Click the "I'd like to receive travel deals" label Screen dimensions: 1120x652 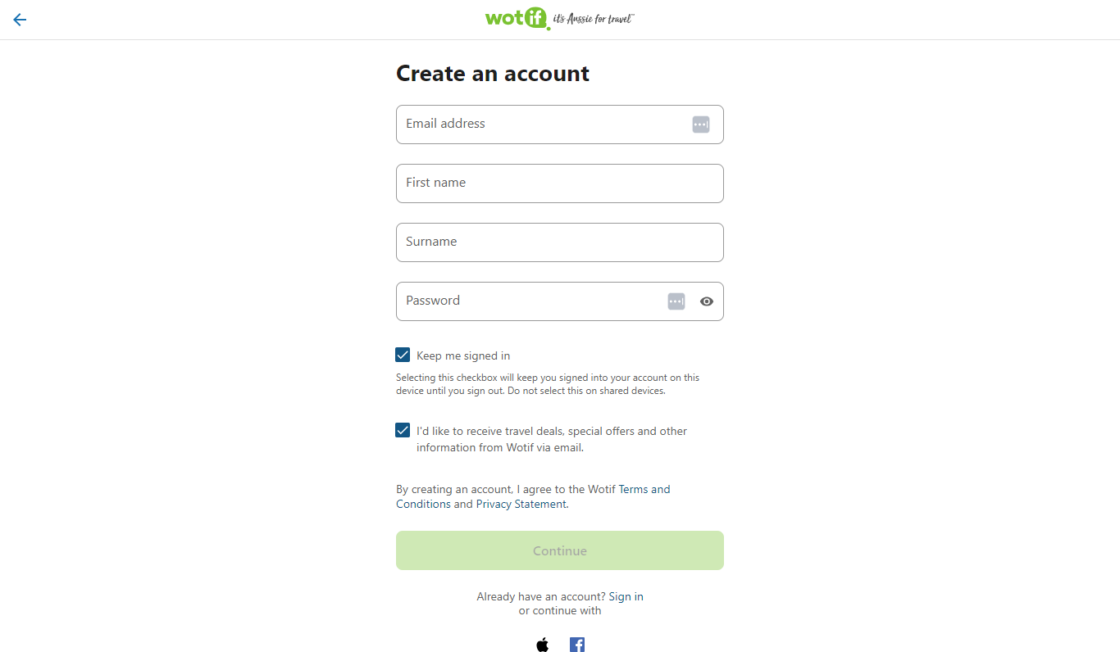click(x=552, y=439)
